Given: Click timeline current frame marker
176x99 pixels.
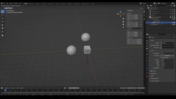Looking at the screenshot, I should pyautogui.click(x=5, y=90).
